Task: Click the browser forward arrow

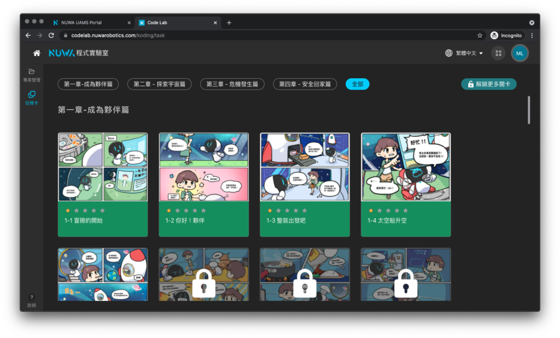Action: tap(39, 36)
